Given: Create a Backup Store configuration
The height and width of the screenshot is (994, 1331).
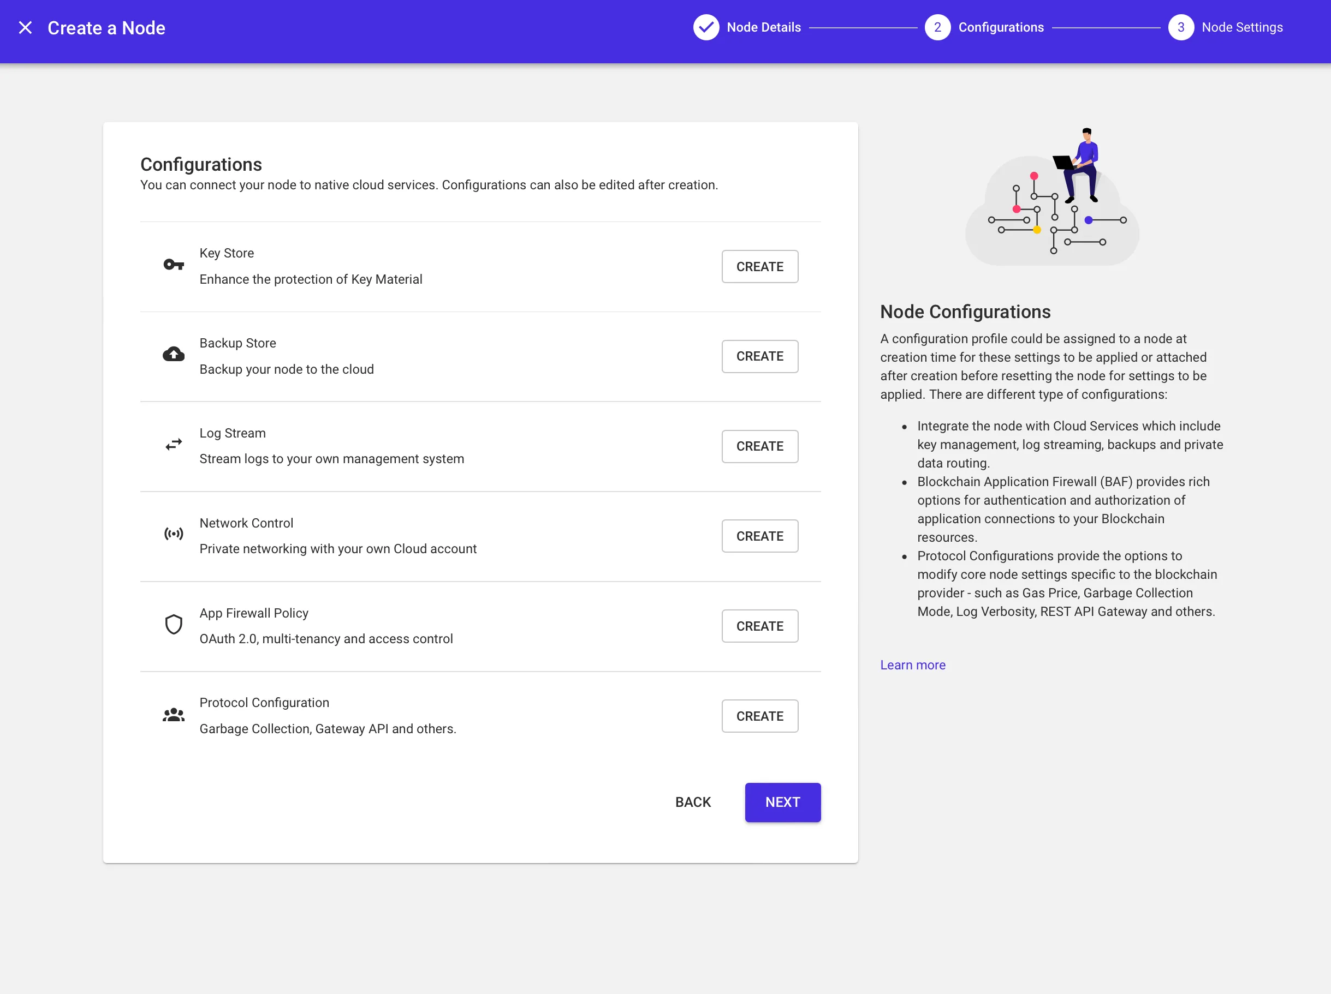Looking at the screenshot, I should click(759, 356).
